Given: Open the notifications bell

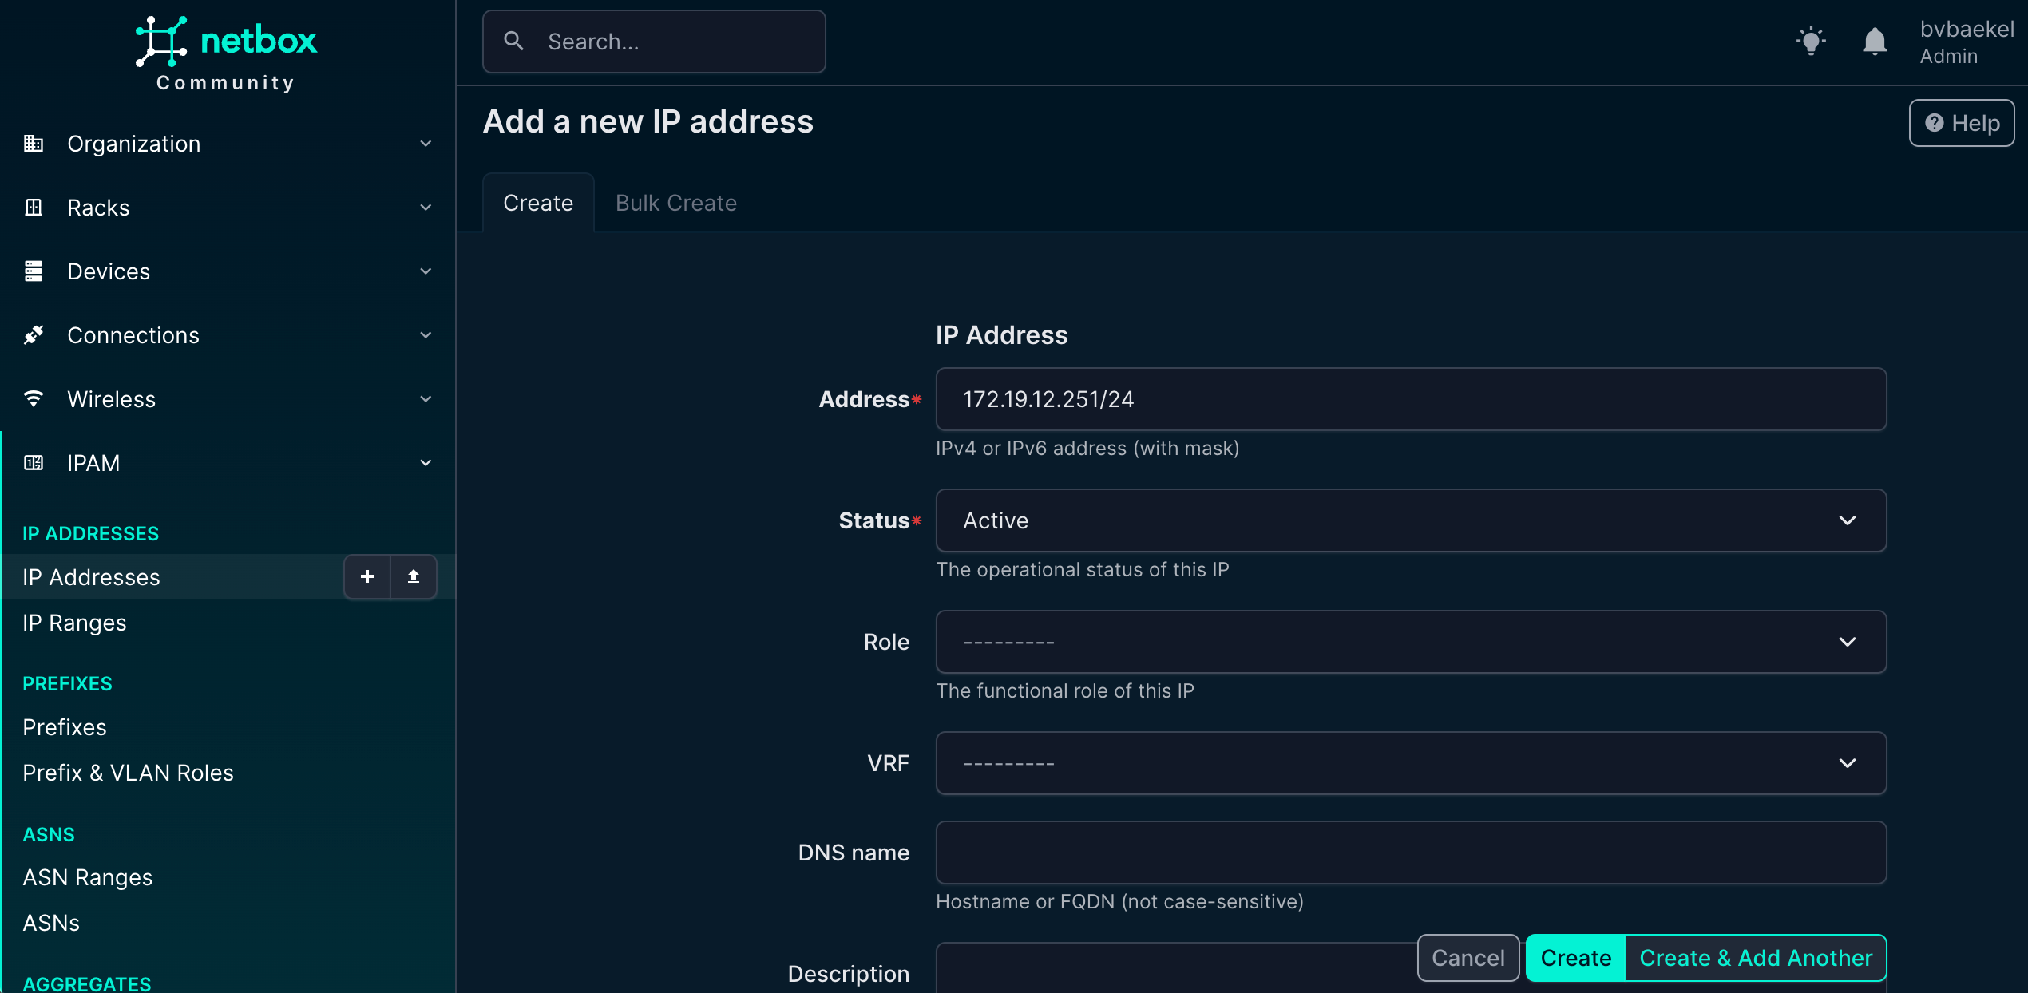Looking at the screenshot, I should [x=1874, y=41].
